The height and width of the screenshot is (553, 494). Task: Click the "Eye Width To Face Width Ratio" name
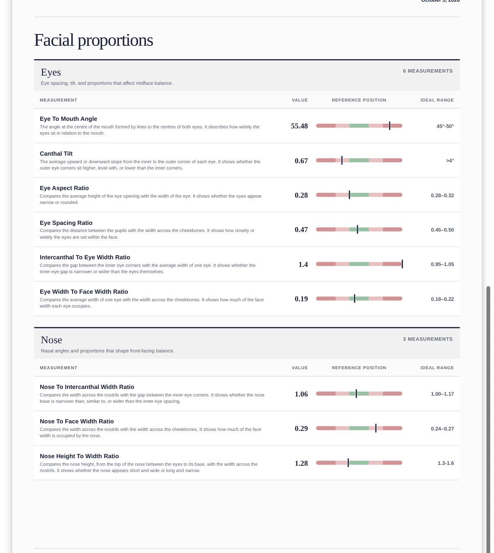pos(84,292)
